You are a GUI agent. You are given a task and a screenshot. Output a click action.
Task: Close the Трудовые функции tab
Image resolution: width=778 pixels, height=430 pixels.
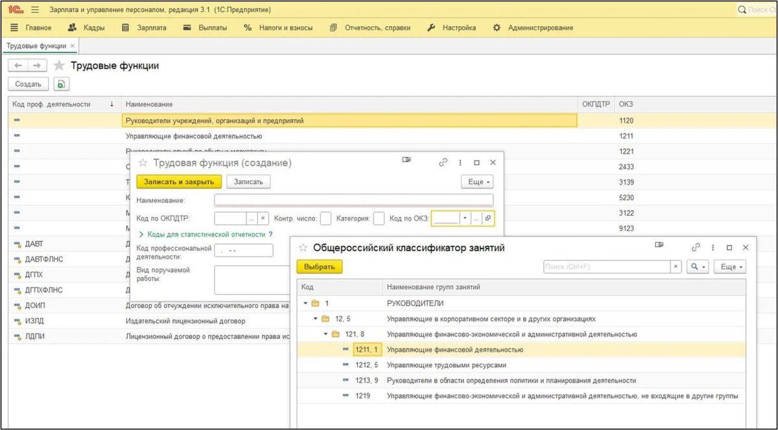[73, 46]
